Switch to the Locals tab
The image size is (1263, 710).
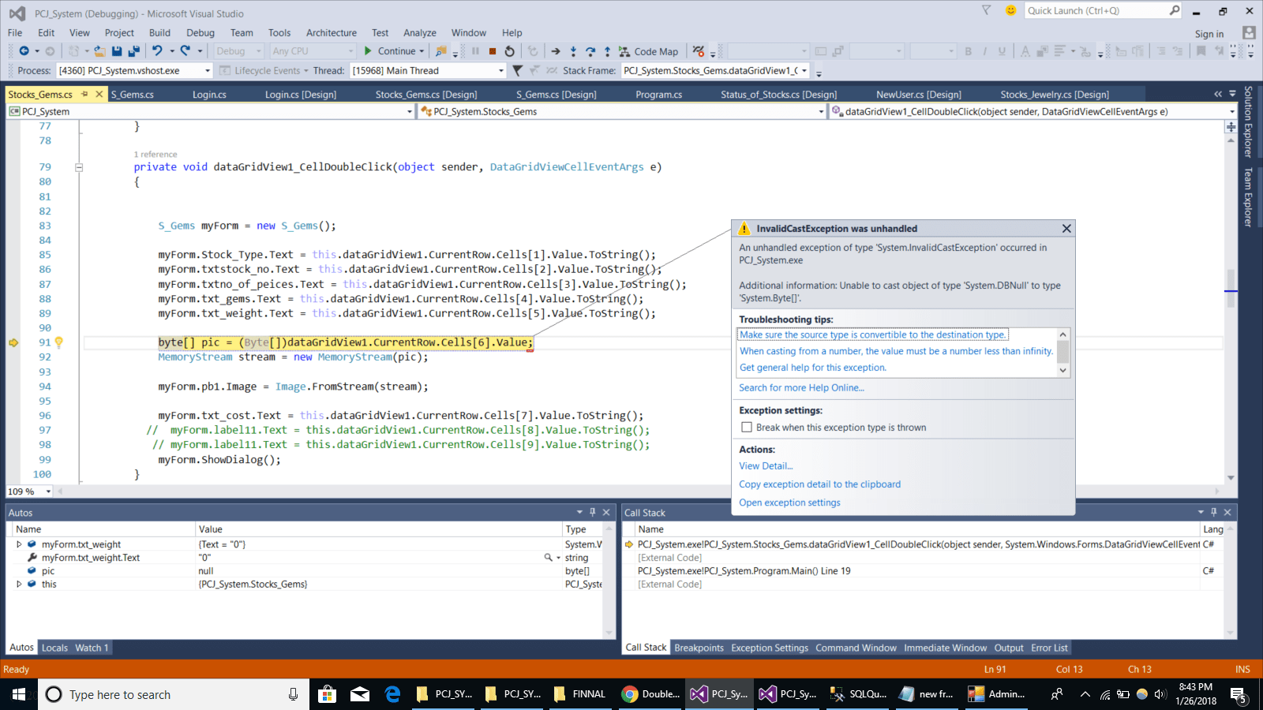click(54, 648)
